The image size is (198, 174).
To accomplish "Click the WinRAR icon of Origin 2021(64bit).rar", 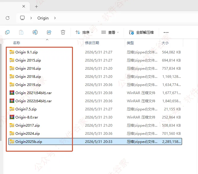I will [12, 93].
